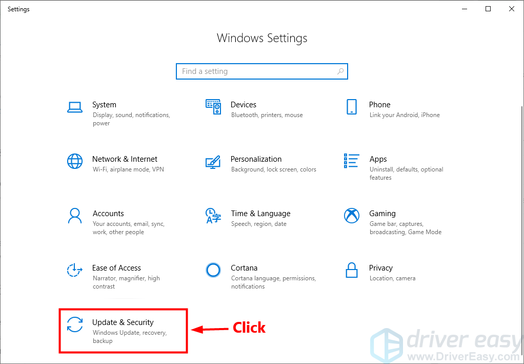Viewport: 524px width, 364px height.
Task: Open the Accounts settings heading
Action: pos(108,214)
